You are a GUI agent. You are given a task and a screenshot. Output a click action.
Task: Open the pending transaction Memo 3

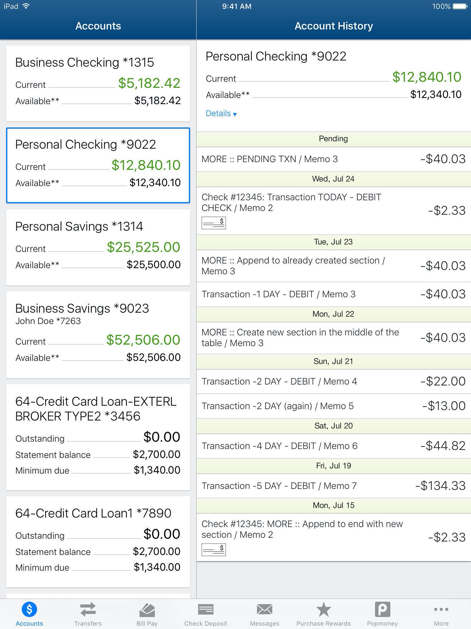(x=334, y=159)
